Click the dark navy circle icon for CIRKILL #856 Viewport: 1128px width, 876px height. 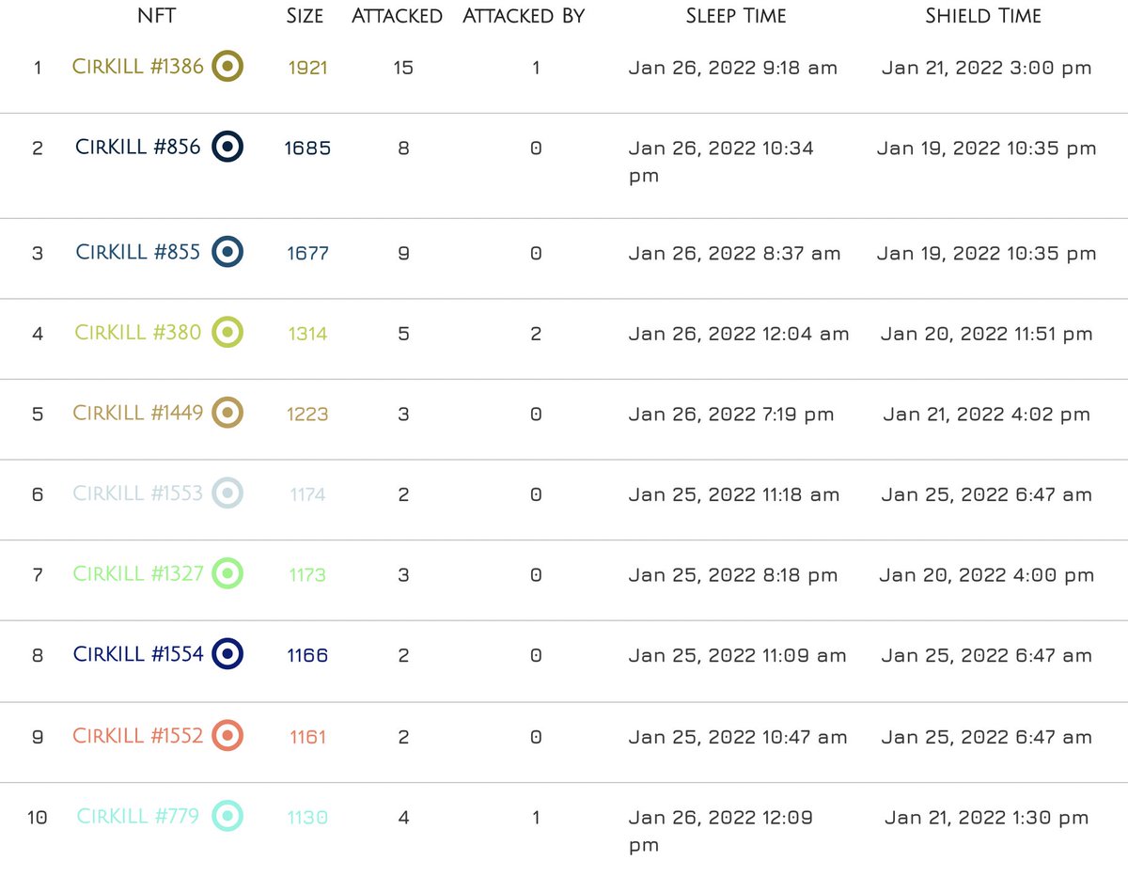tap(227, 147)
